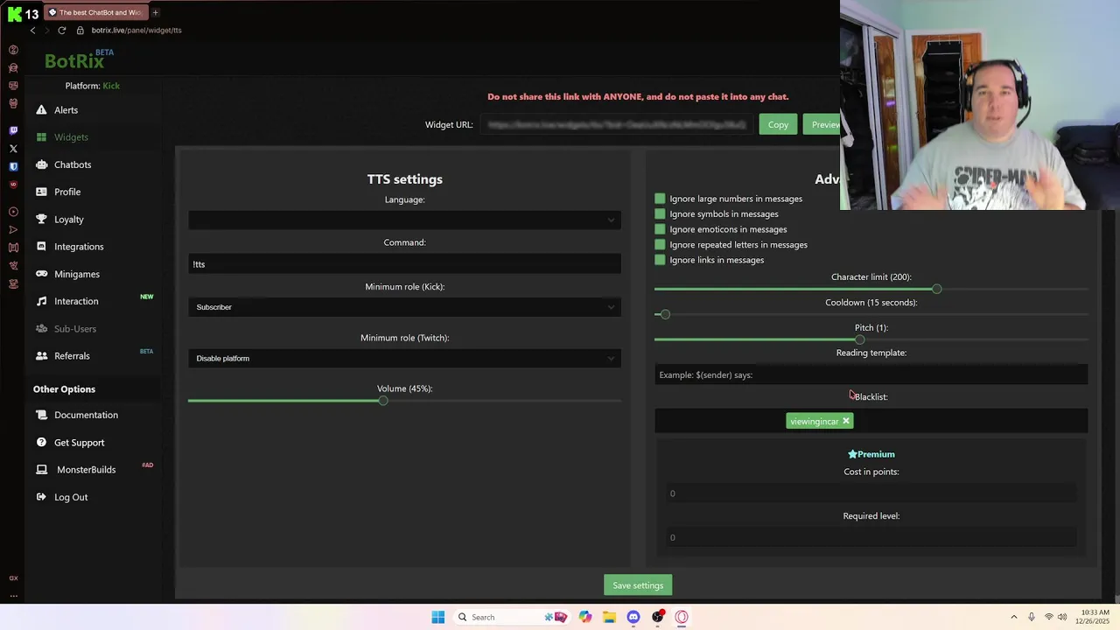Click the Minigames gamepad icon
This screenshot has height=630, width=1120.
point(41,274)
